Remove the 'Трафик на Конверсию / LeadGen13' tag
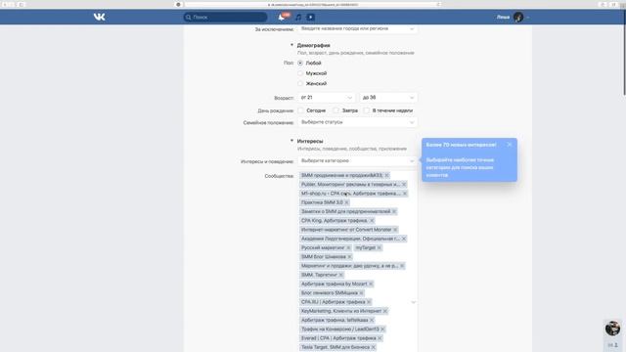626x352 pixels. click(x=382, y=330)
